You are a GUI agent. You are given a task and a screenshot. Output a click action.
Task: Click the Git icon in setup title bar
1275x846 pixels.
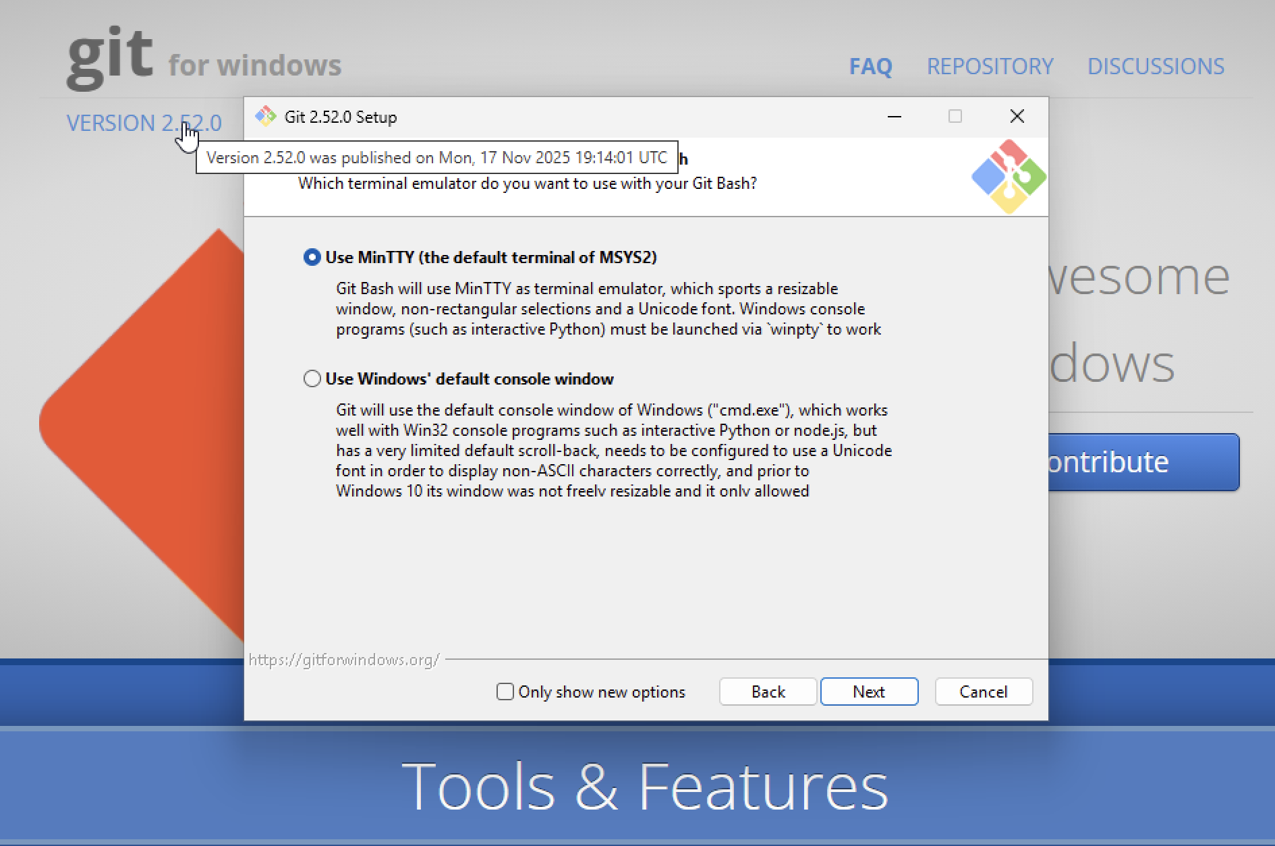pos(266,117)
